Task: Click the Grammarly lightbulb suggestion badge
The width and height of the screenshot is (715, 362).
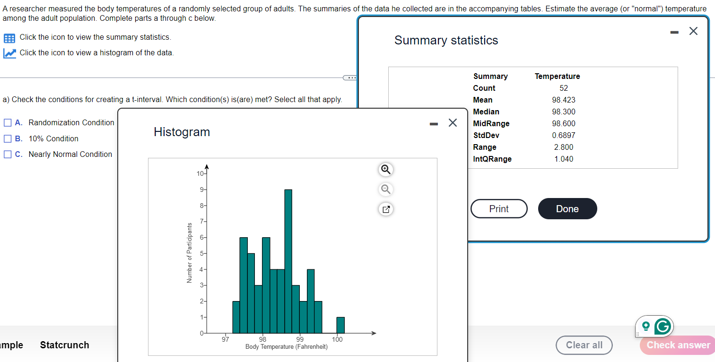Action: [645, 326]
